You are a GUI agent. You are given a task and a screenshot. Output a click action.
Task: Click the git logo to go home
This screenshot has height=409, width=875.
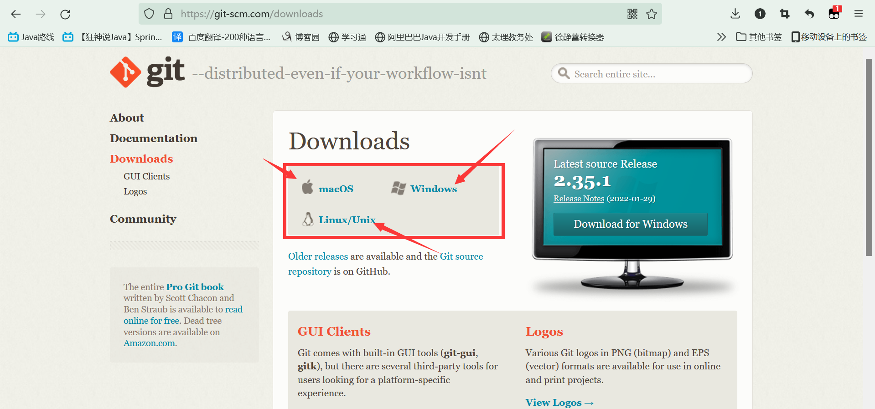point(147,72)
